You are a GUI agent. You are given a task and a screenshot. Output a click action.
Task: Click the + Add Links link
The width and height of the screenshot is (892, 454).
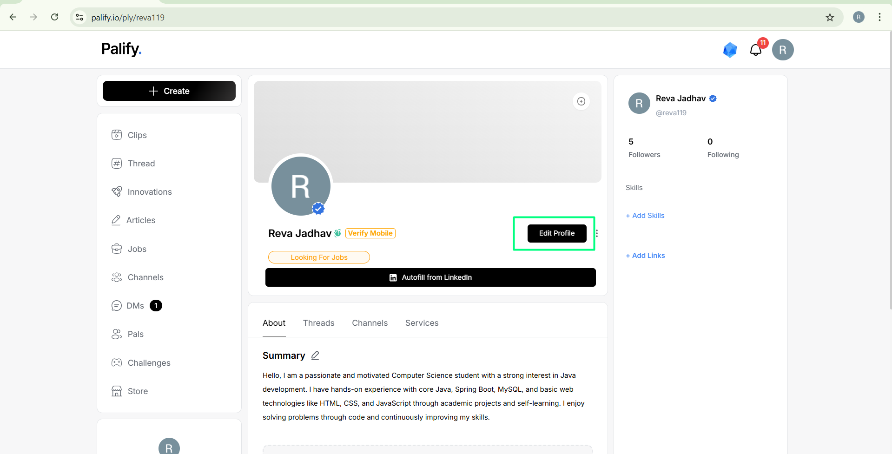[645, 256]
